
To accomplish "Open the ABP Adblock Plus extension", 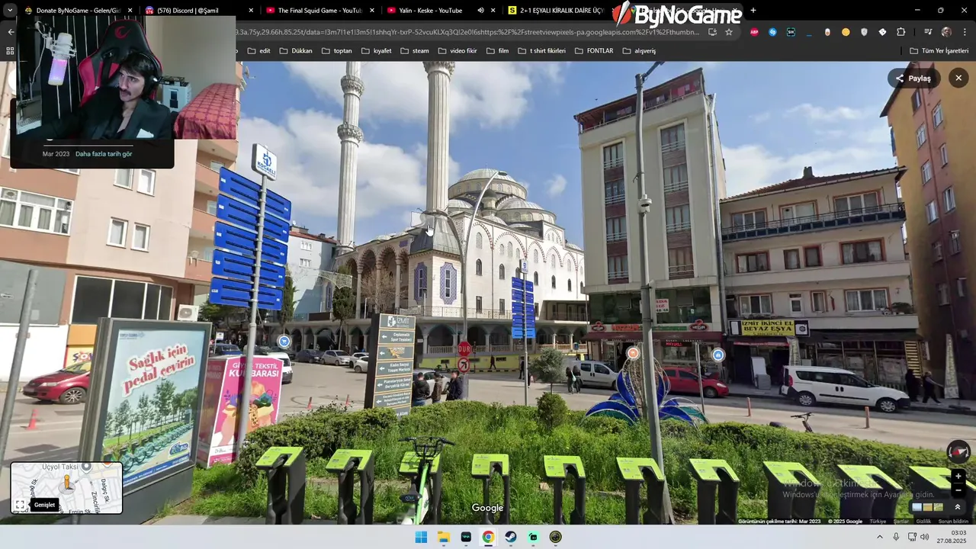I will 754,32.
